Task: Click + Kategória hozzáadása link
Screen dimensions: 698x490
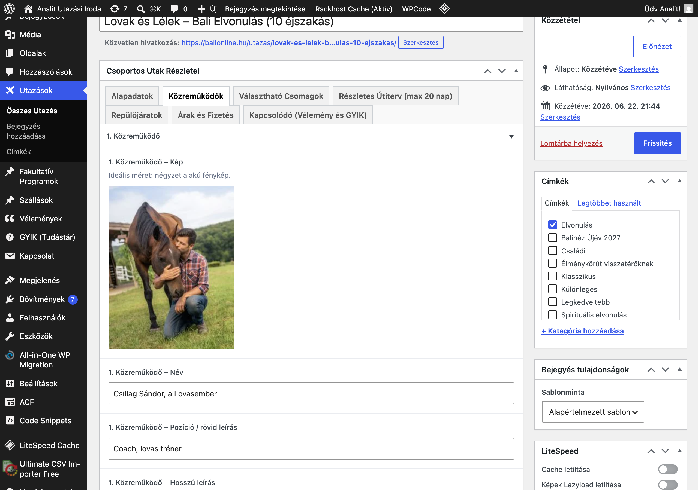Action: tap(582, 331)
